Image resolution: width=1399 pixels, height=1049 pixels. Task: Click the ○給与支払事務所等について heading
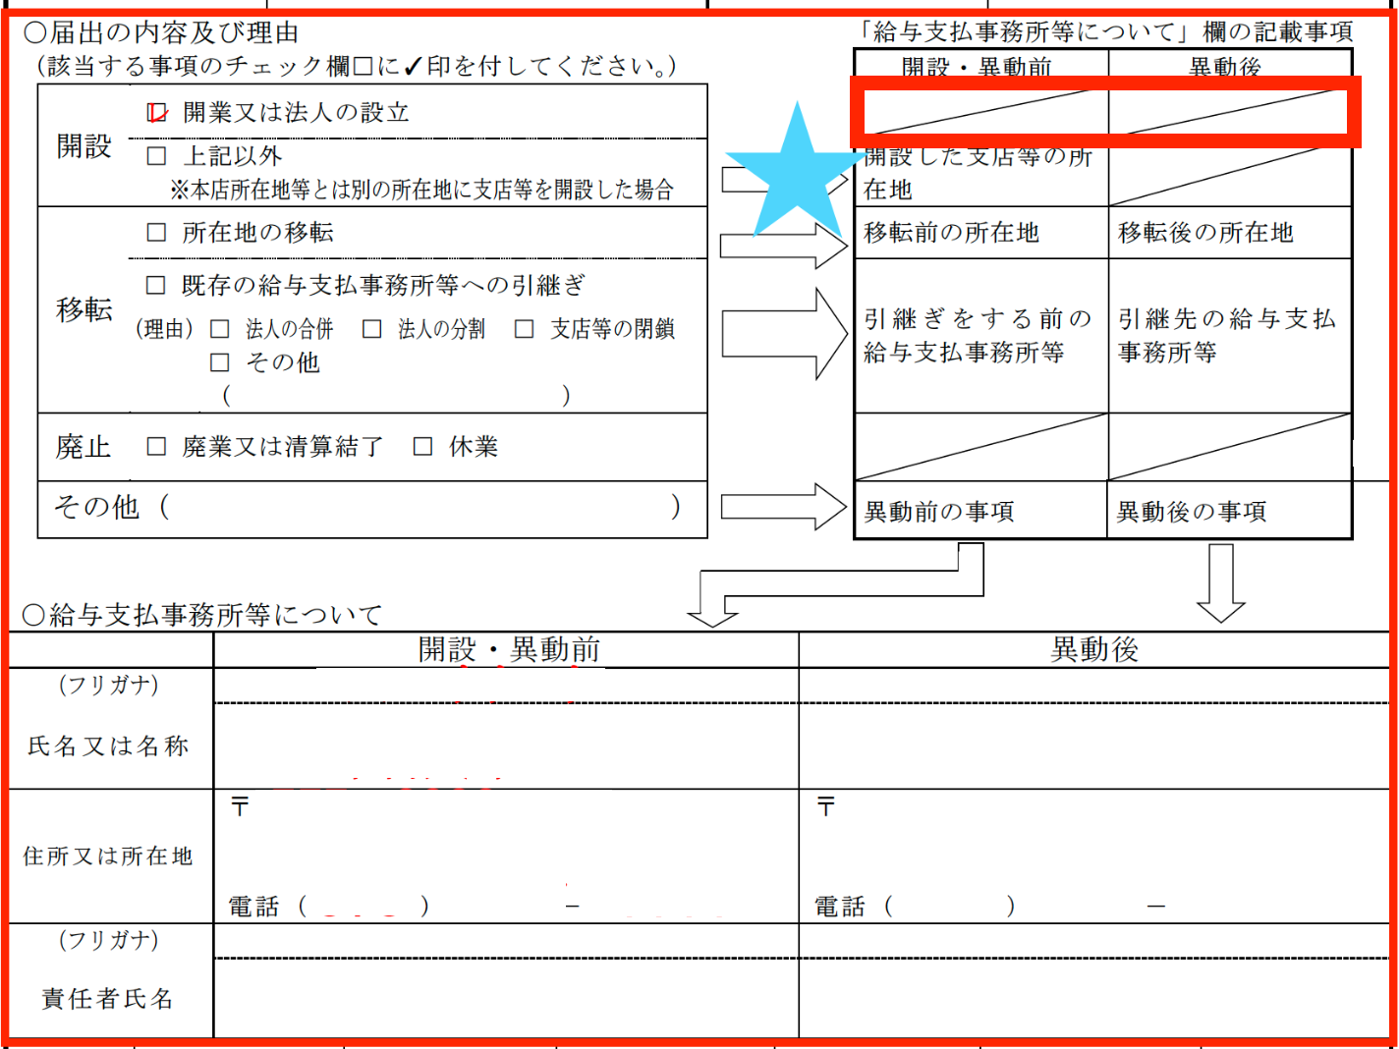point(202,615)
